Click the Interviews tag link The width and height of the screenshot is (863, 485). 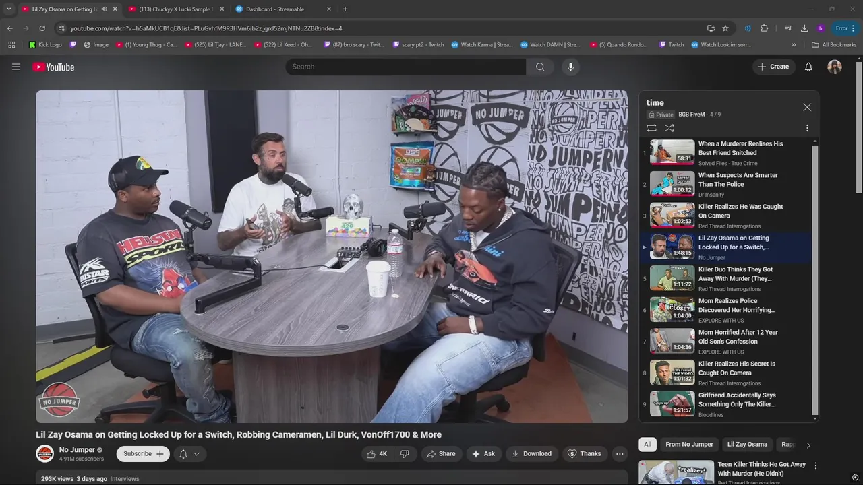[125, 479]
